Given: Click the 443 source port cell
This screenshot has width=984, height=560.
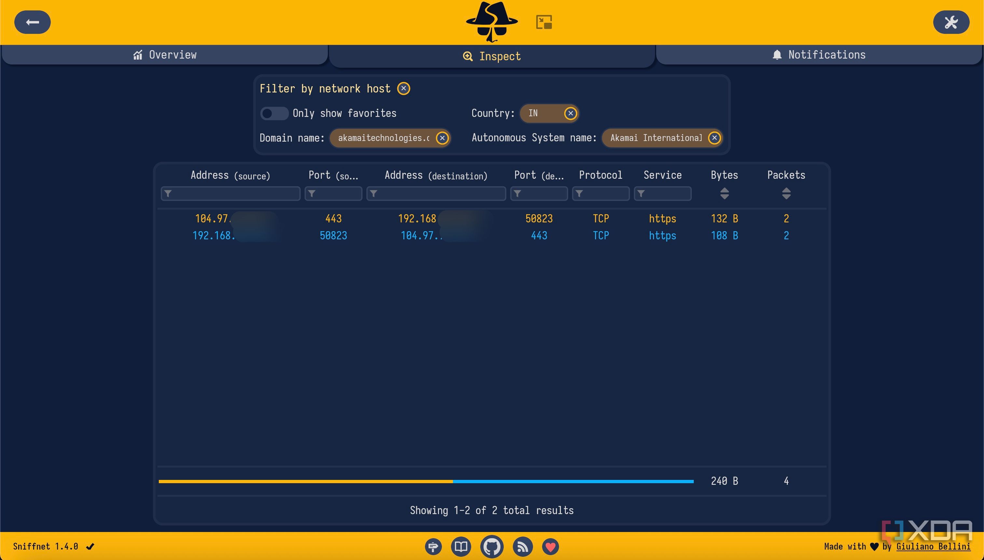Looking at the screenshot, I should click(333, 218).
